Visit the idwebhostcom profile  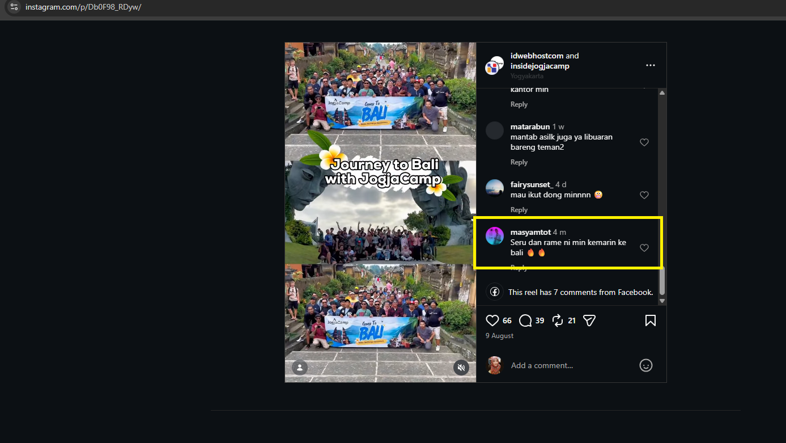[x=537, y=56]
